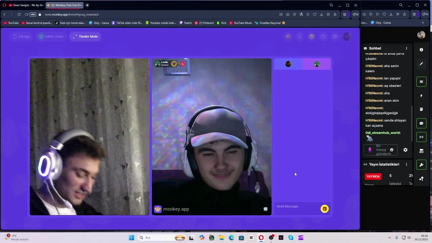Open the YouTube Music bookmark

[x=241, y=23]
